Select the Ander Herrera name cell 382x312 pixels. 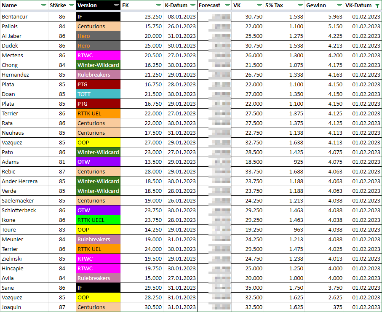pyautogui.click(x=24, y=181)
